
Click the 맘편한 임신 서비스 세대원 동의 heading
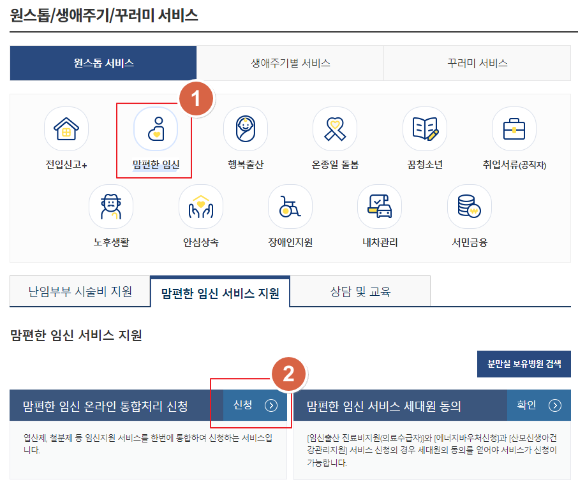(383, 406)
